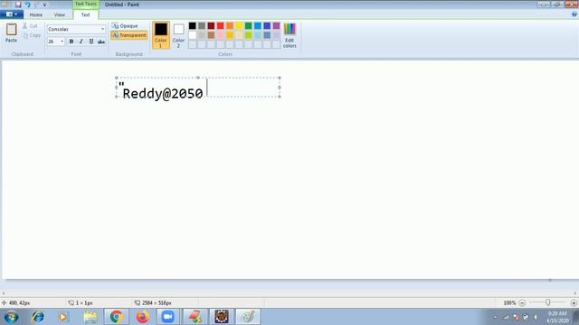579x325 pixels.
Task: Pick the white color swatch in second row
Action: coord(193,35)
